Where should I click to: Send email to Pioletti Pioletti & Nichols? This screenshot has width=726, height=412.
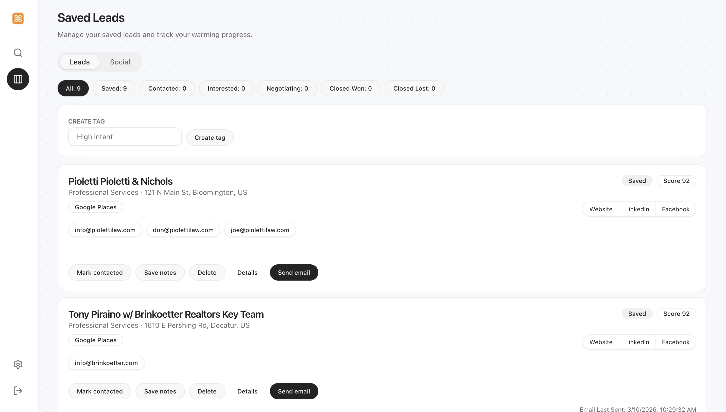[294, 272]
